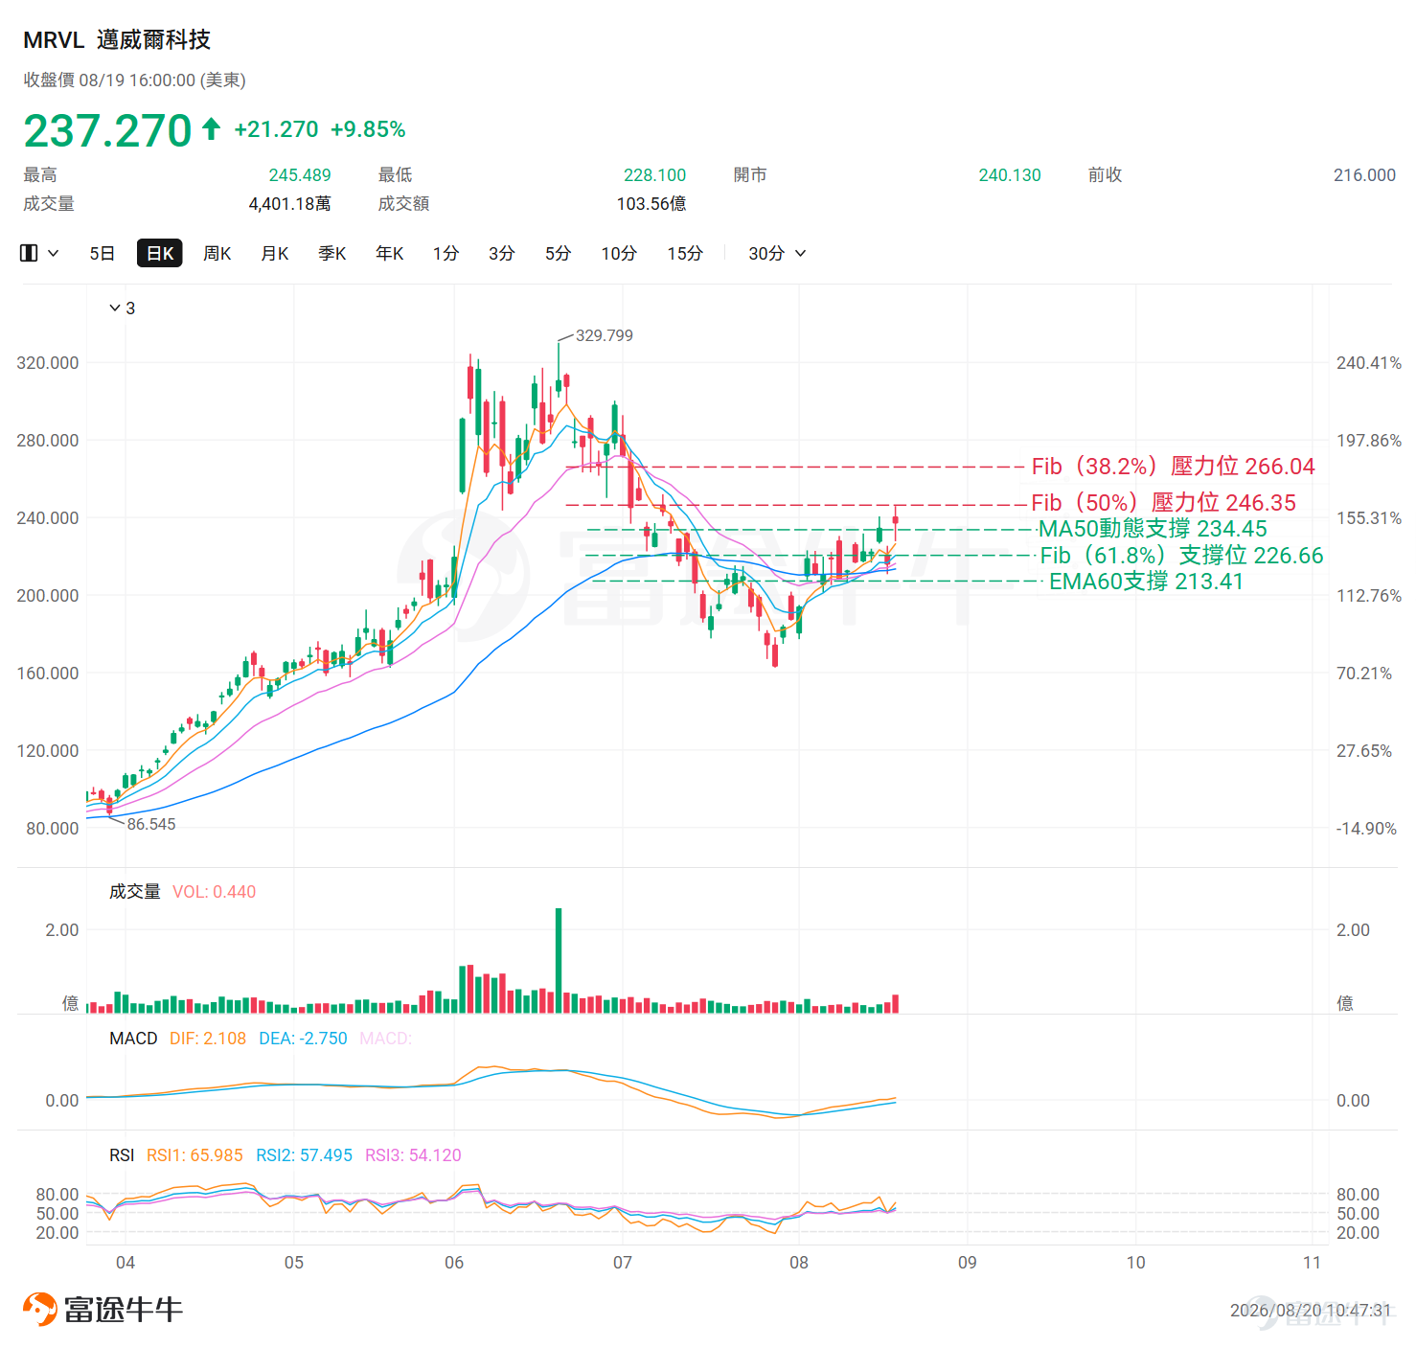1416x1348 pixels.
Task: Click the 成交額 value 103.56億
Action: pyautogui.click(x=651, y=204)
